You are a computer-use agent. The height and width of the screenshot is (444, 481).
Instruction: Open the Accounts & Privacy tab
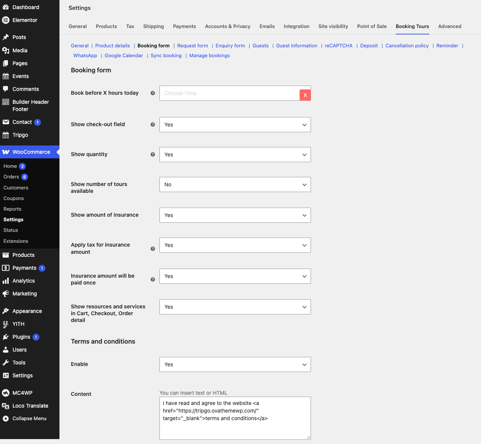click(x=228, y=27)
